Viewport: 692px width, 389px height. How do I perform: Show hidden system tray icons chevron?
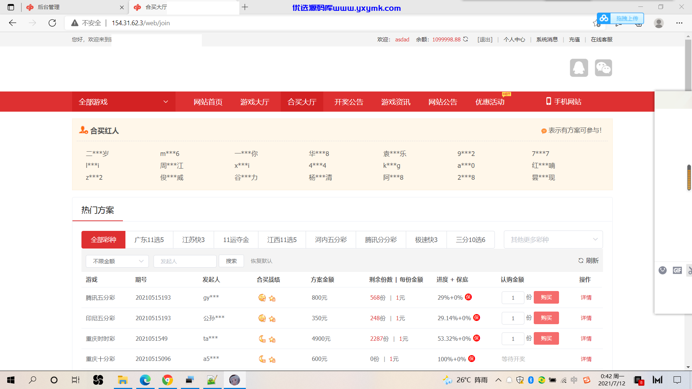[498, 380]
